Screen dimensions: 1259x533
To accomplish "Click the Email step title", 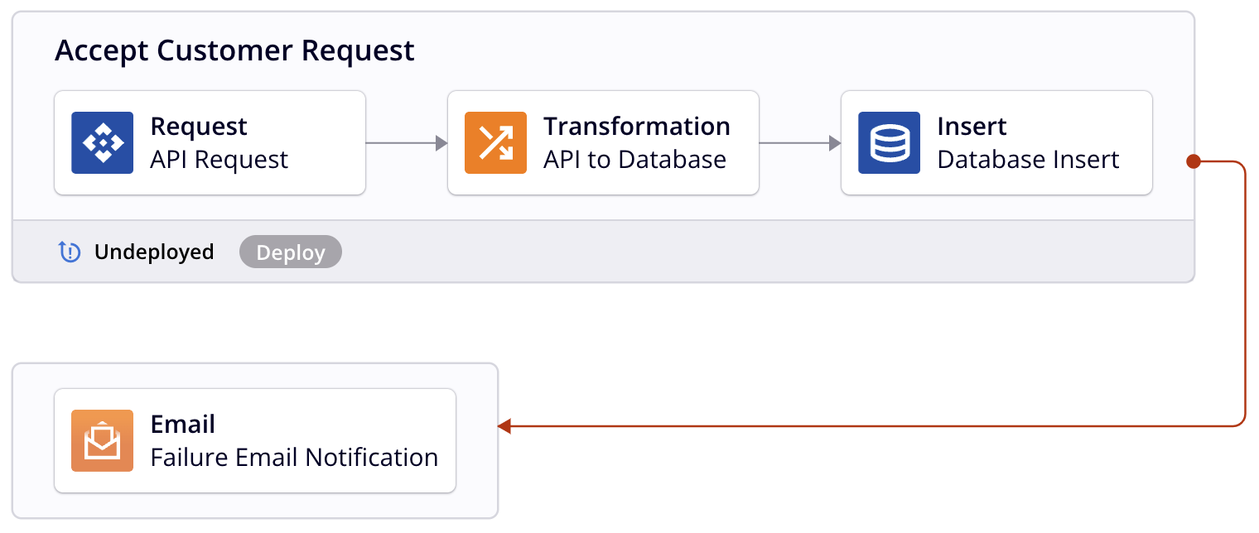I will pyautogui.click(x=183, y=425).
